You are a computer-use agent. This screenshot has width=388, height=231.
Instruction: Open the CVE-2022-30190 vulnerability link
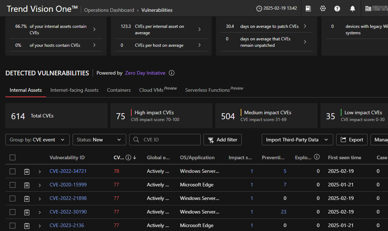point(68,212)
